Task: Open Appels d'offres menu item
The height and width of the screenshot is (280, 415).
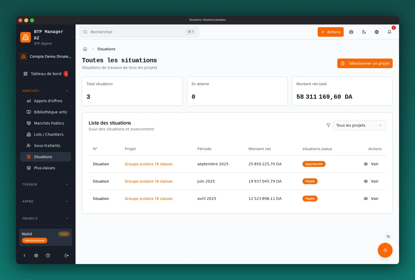Action: [x=45, y=101]
